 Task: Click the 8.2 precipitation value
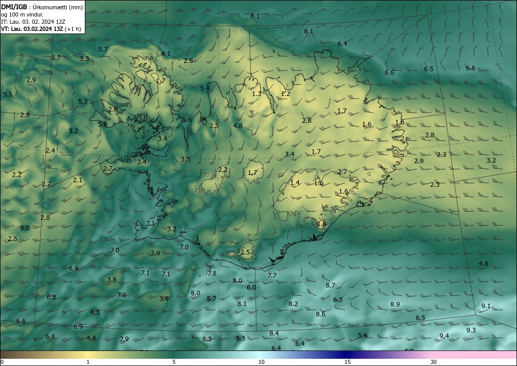[x=293, y=304]
